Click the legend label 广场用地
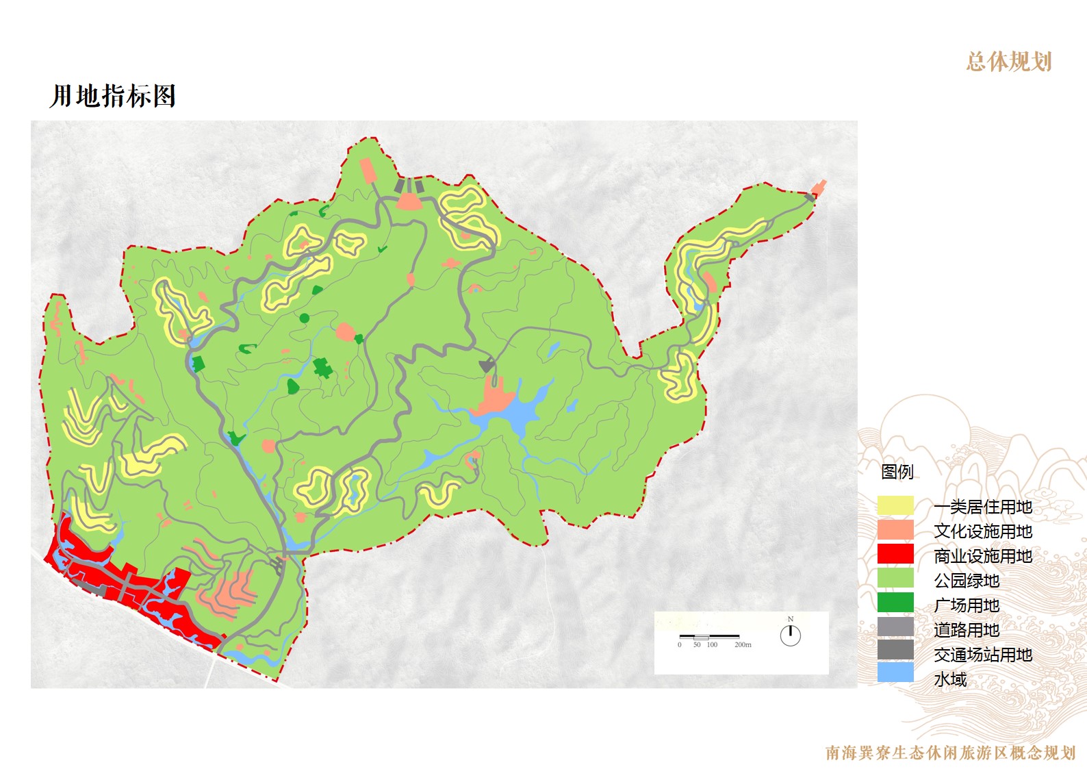This screenshot has width=1087, height=769. tap(967, 605)
